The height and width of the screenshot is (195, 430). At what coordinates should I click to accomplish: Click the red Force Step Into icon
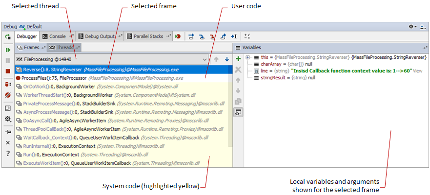(212, 36)
